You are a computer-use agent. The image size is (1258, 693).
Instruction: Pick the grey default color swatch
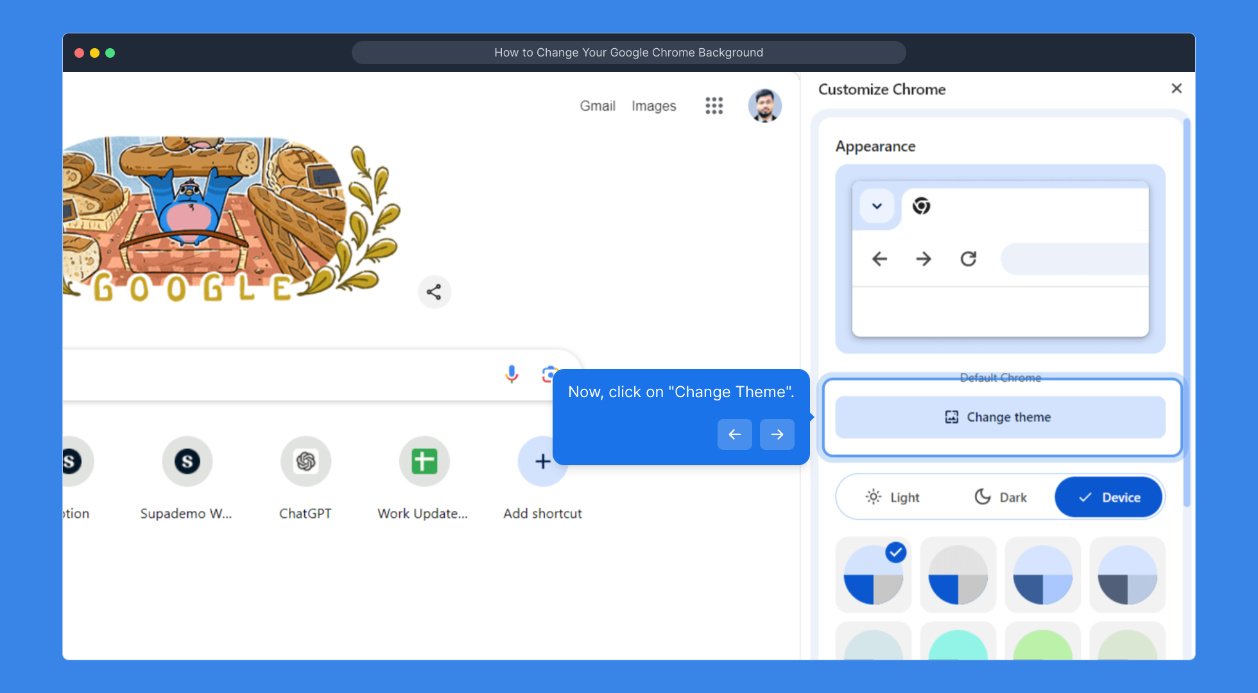958,575
